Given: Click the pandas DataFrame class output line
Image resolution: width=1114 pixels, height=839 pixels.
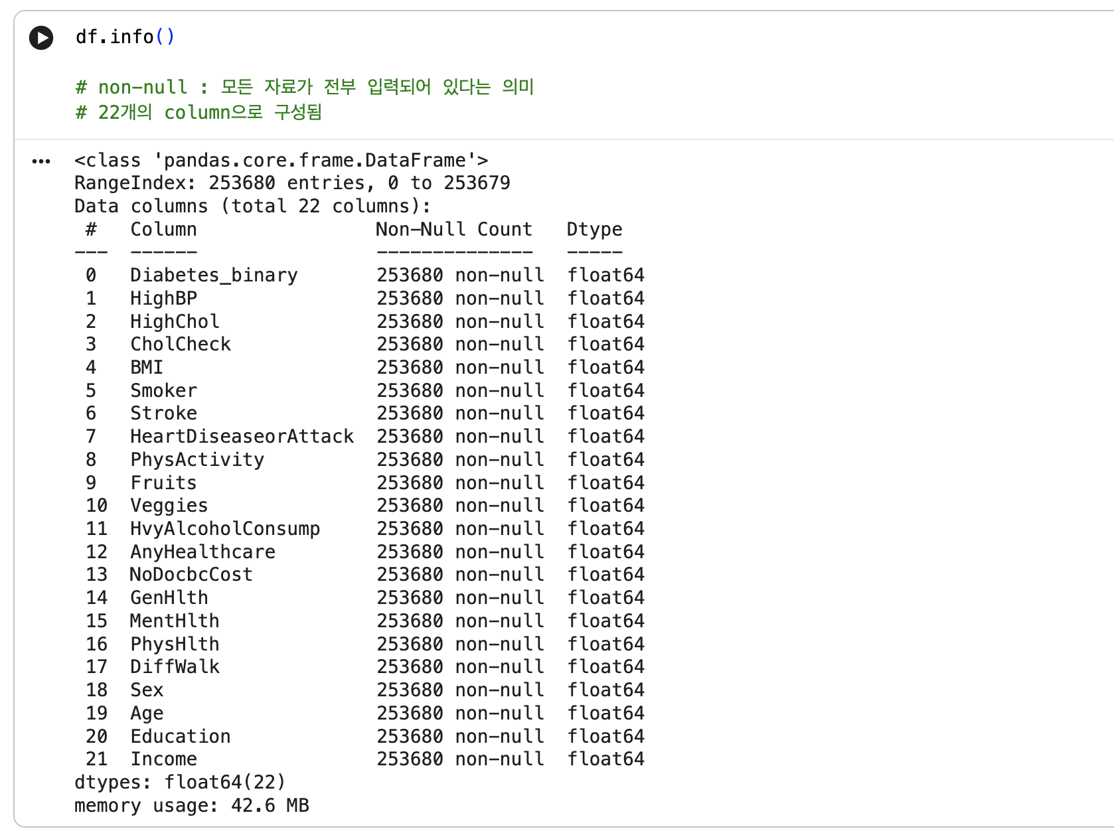Looking at the screenshot, I should pyautogui.click(x=281, y=161).
